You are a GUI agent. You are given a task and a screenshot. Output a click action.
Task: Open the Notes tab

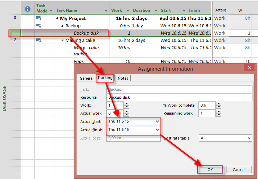[x=123, y=78]
